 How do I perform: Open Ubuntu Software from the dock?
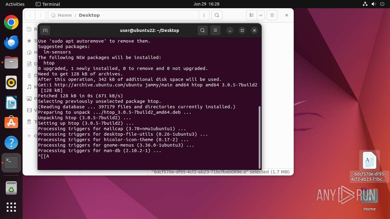click(11, 123)
